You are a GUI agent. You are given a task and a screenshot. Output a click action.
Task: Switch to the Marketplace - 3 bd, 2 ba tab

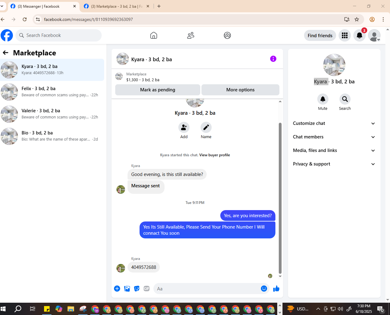pos(116,6)
